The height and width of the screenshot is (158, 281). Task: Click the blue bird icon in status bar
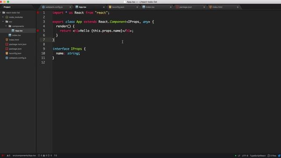point(279,156)
